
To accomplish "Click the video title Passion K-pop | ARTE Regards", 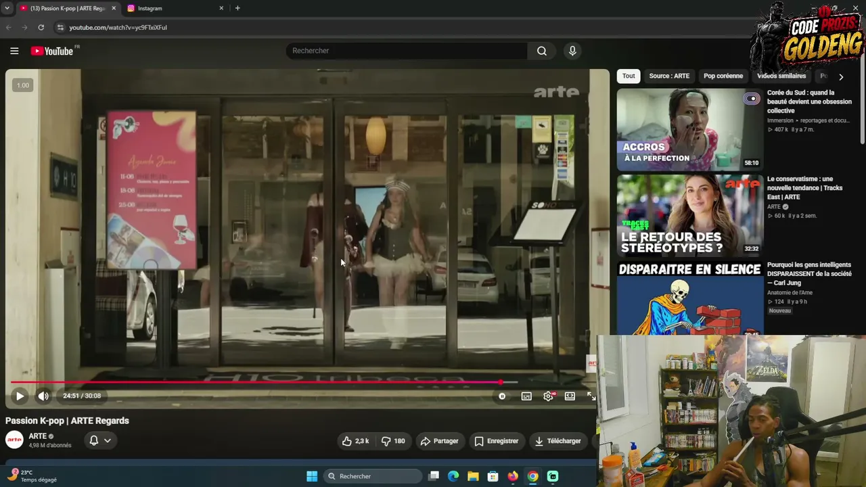I will (x=67, y=421).
